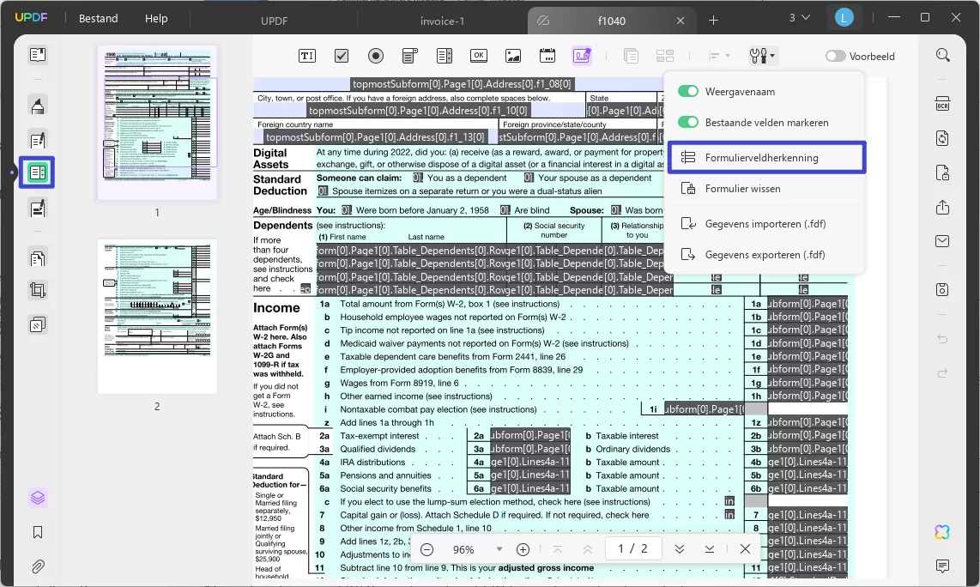Select the Image field tool
Viewport: 980px width, 587px height.
click(x=513, y=56)
